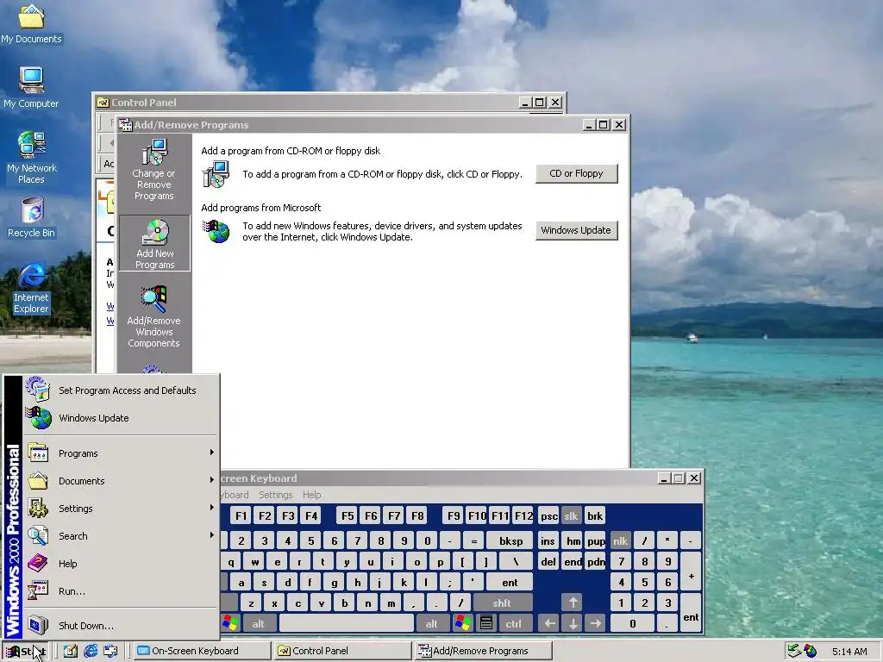This screenshot has width=883, height=662.
Task: Select My Network Places desktop icon
Action: pyautogui.click(x=32, y=157)
